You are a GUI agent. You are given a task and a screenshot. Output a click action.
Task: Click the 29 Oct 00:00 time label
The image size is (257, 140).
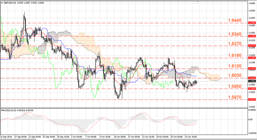click(x=176, y=137)
